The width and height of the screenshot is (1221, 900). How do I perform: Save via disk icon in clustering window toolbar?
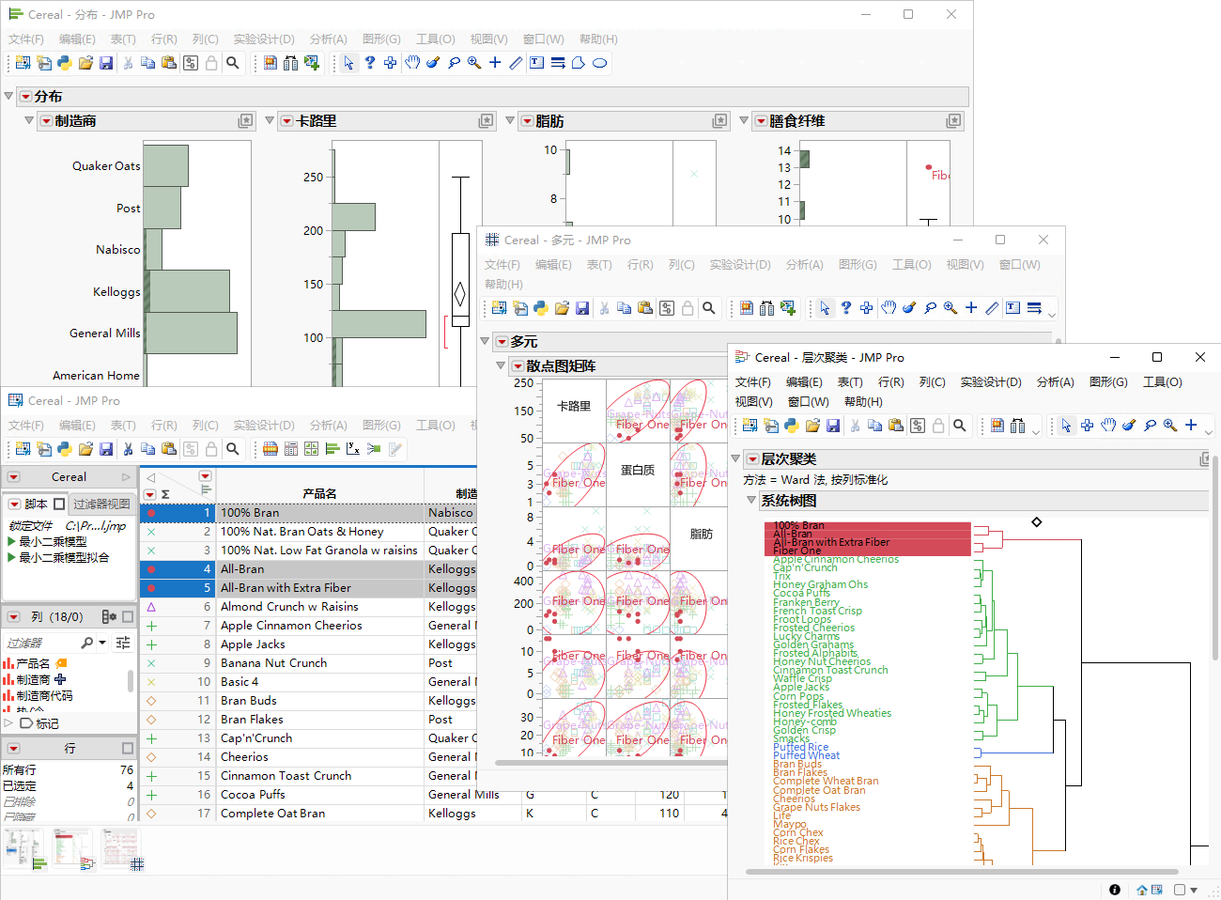(833, 426)
